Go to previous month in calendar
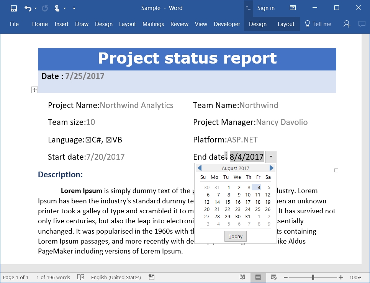The width and height of the screenshot is (370, 283). coord(200,168)
